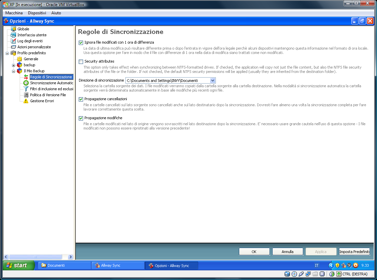Collapse the Profilo predefinito tree node

(7, 53)
